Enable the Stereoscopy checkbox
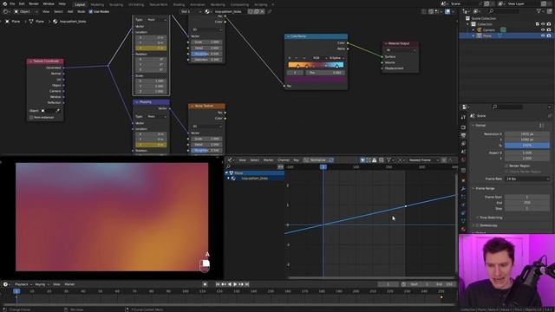This screenshot has width=555, height=312. coord(477,225)
